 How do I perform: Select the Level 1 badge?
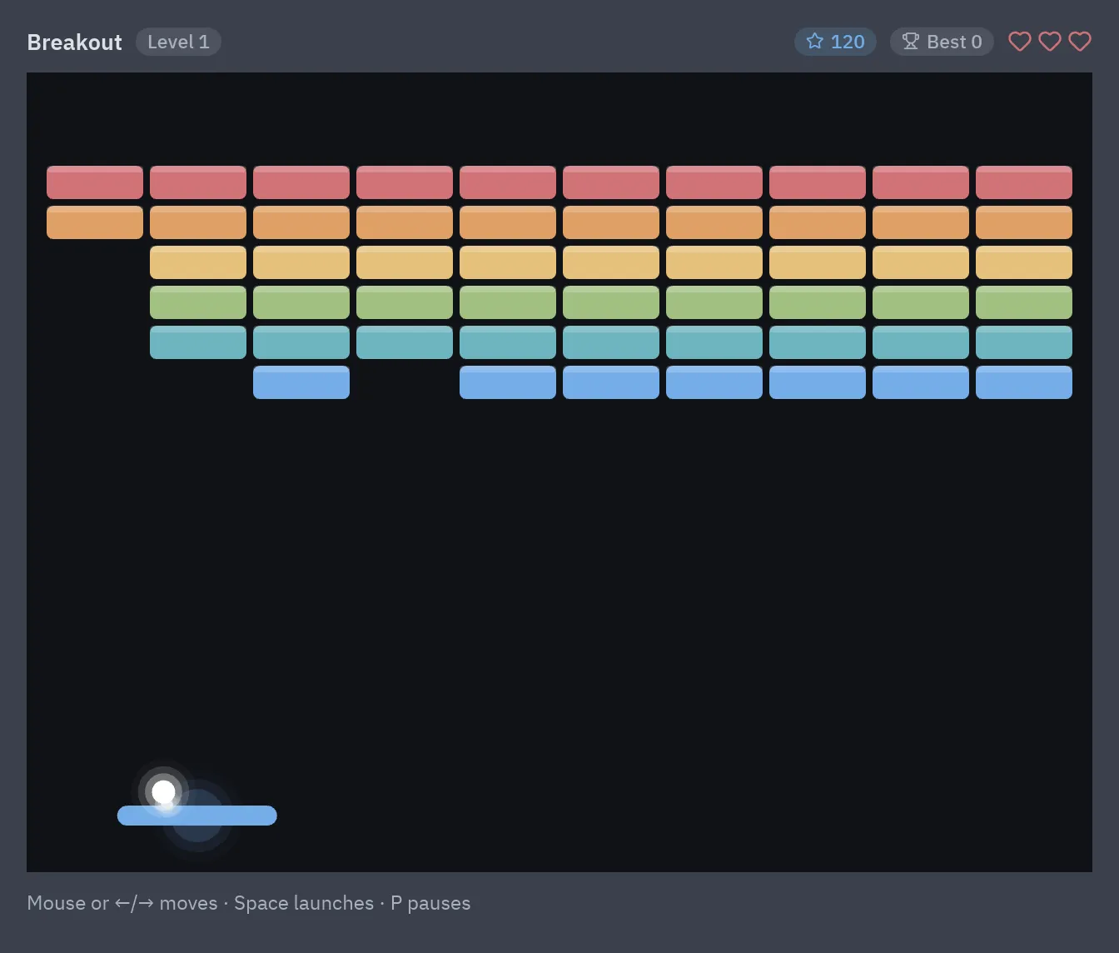click(x=178, y=42)
